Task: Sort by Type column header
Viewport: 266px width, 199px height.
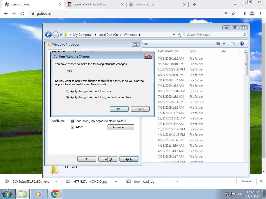Action: pyautogui.click(x=203, y=51)
